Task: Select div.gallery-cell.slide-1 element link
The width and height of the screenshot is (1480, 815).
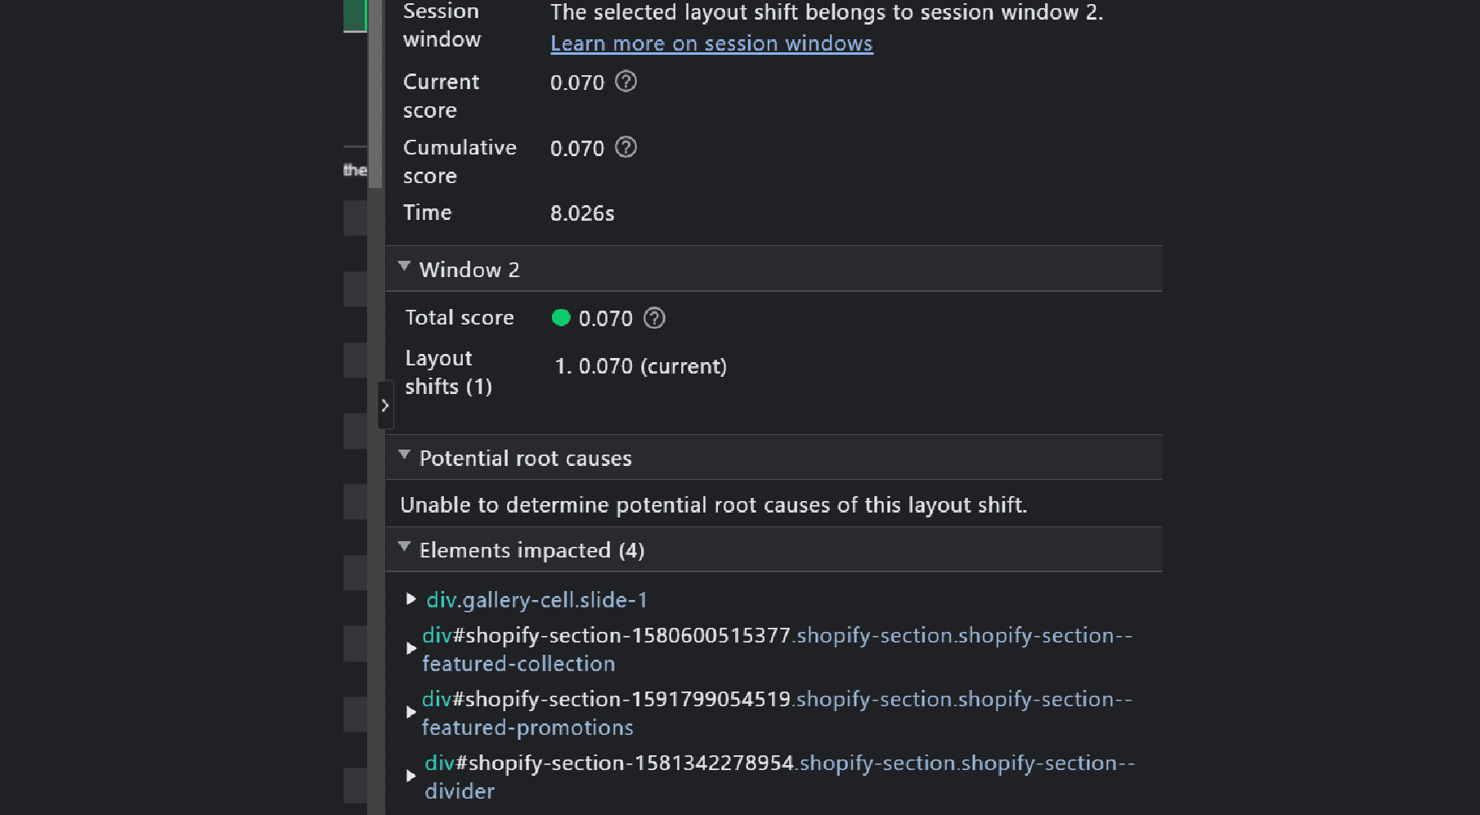Action: pos(537,600)
